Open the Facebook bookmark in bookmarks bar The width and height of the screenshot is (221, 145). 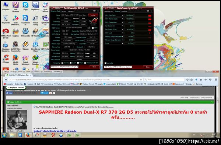[x=29, y=84]
